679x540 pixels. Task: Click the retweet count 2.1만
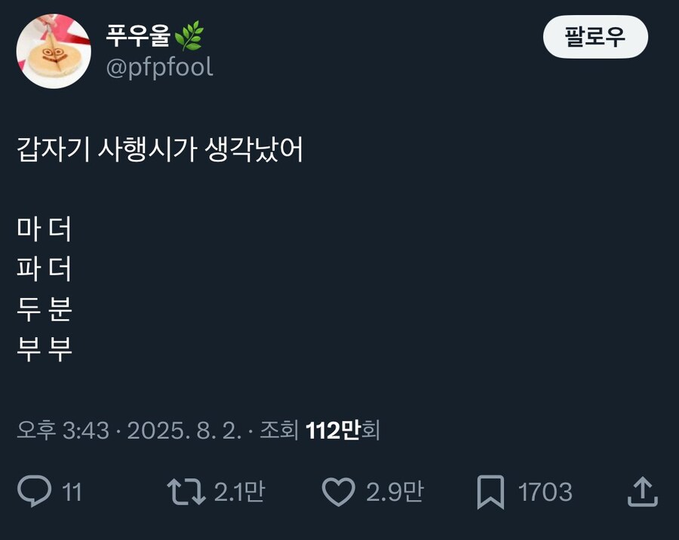click(x=239, y=492)
